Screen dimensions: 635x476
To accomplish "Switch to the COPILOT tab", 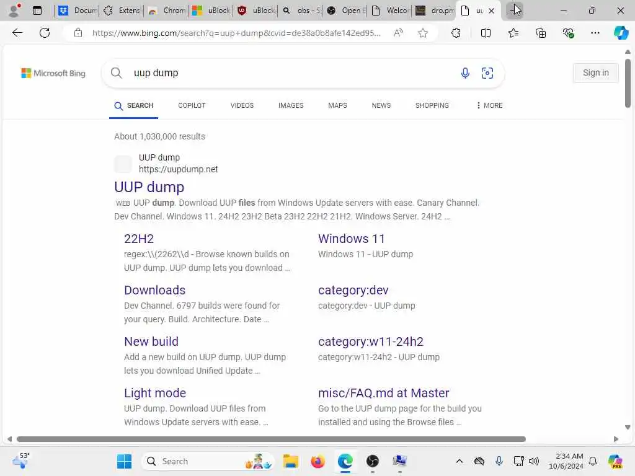I will pyautogui.click(x=192, y=105).
